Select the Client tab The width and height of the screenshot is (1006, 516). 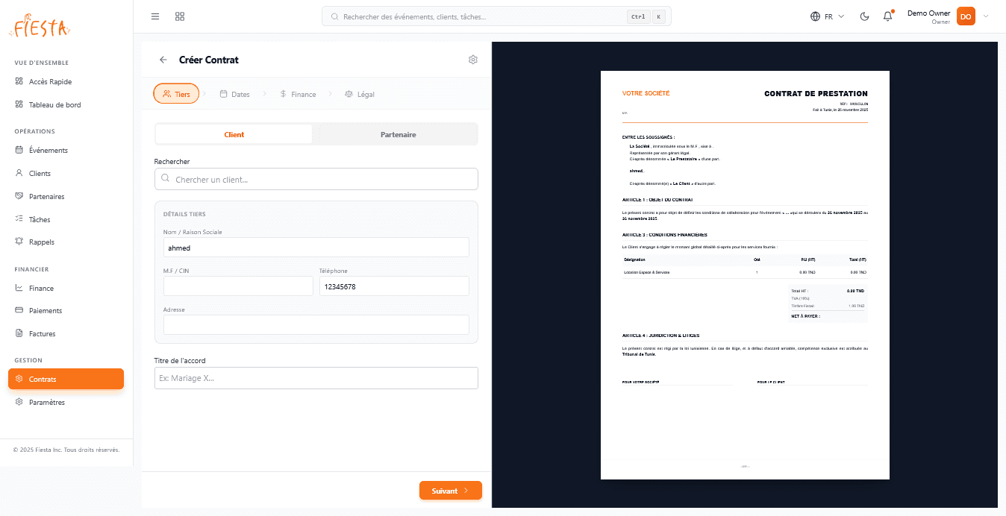[x=234, y=134]
